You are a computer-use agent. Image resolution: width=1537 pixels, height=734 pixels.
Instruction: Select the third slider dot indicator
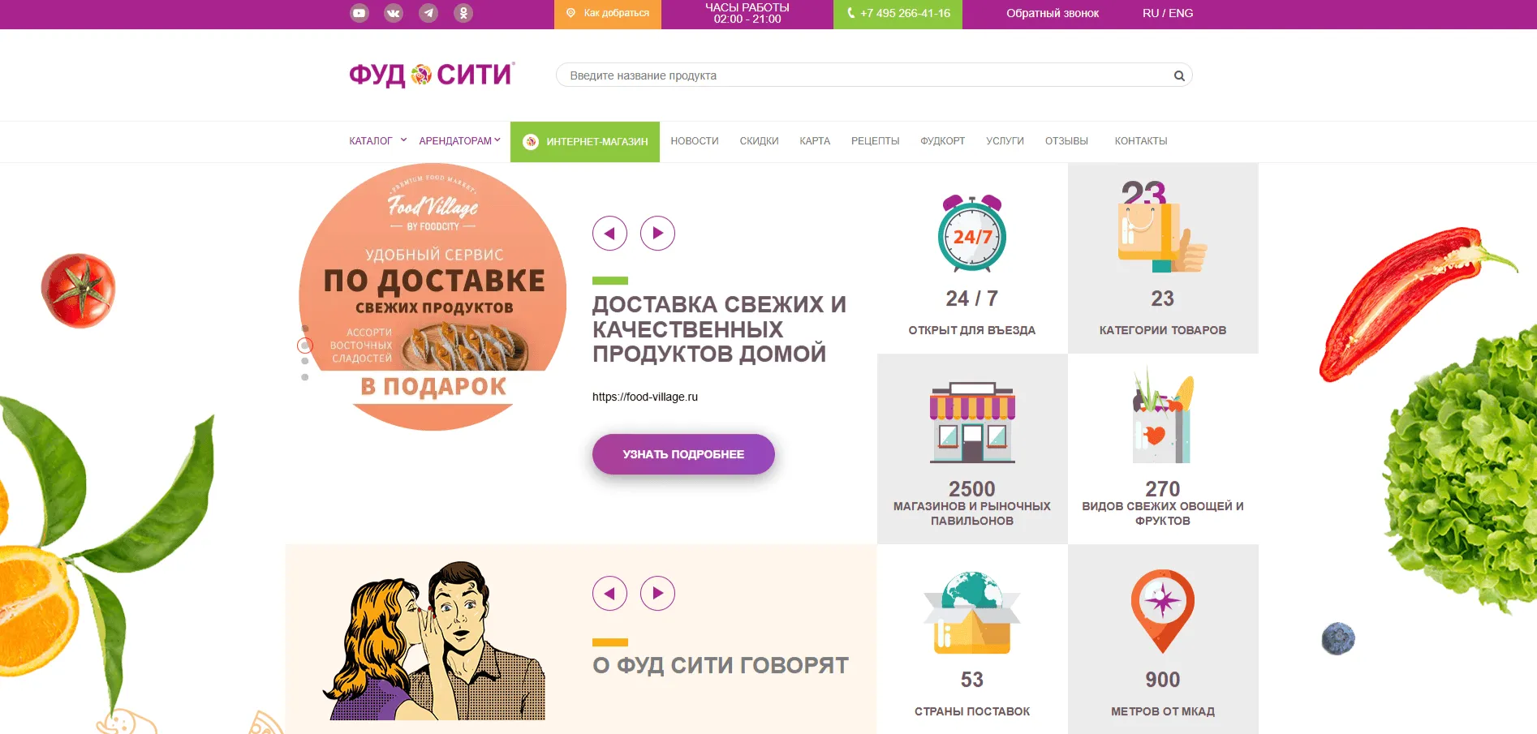[305, 361]
